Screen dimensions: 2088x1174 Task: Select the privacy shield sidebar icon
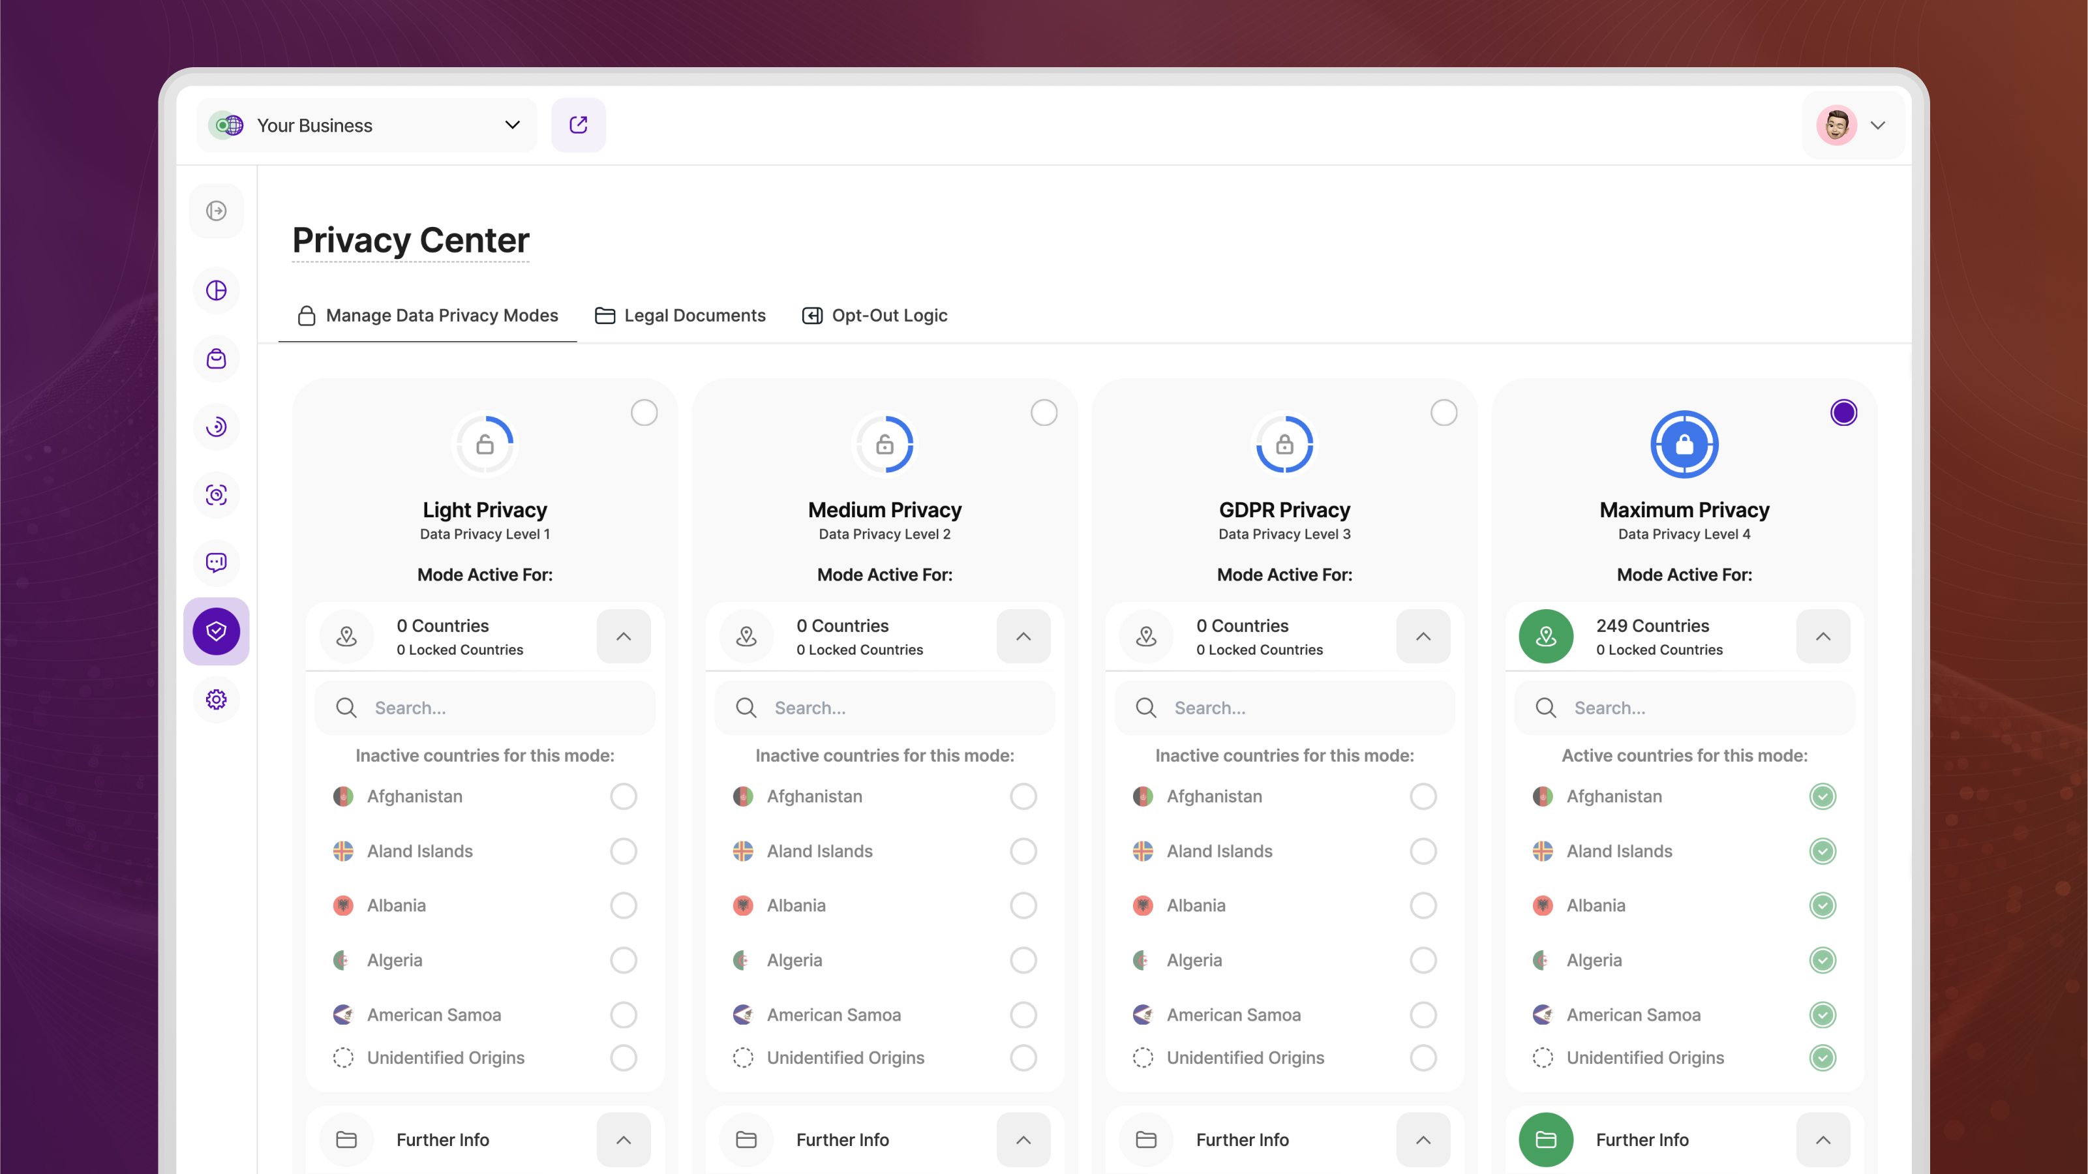point(216,631)
